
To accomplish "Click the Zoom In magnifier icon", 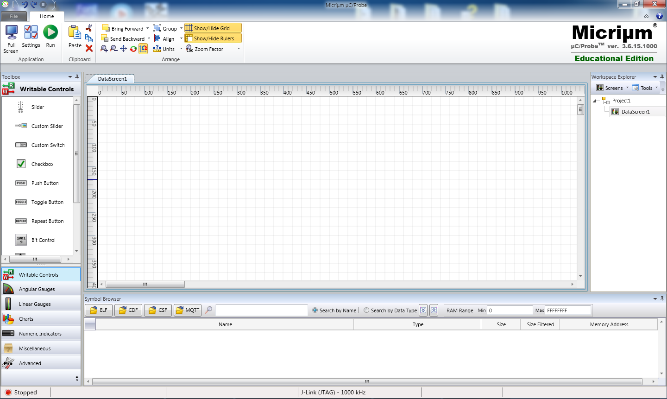I will click(x=104, y=49).
